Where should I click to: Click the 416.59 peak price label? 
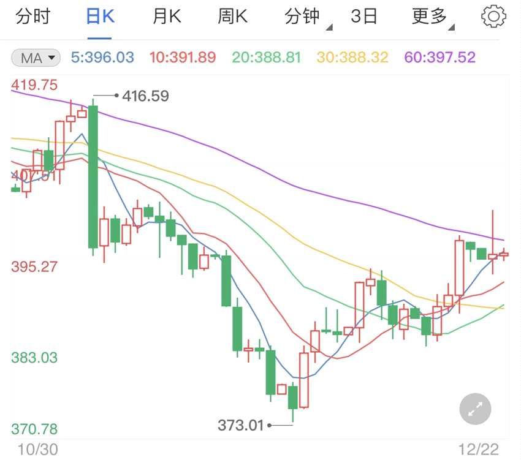[146, 96]
